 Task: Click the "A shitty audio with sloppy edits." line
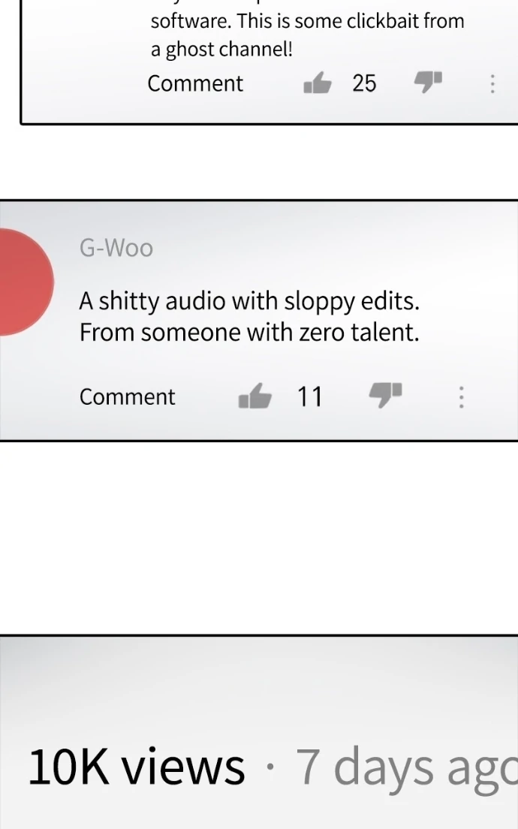click(x=249, y=301)
